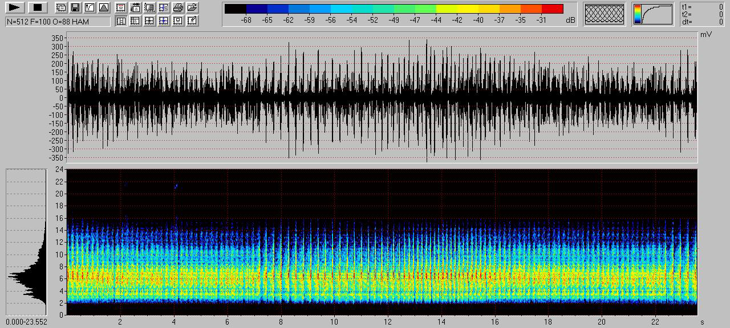The height and width of the screenshot is (328, 730).
Task: Click the overlapping windows copy icon
Action: tap(60, 7)
